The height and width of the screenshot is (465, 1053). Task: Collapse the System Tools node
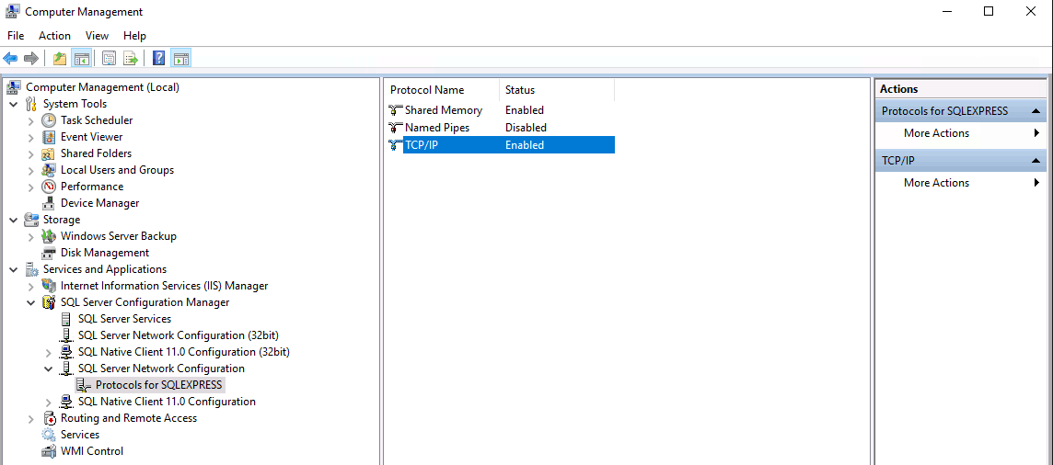point(14,104)
